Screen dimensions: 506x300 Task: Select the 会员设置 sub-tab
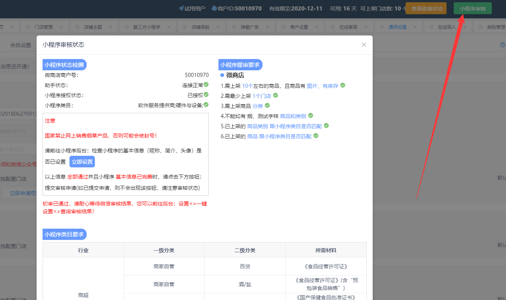21,45
